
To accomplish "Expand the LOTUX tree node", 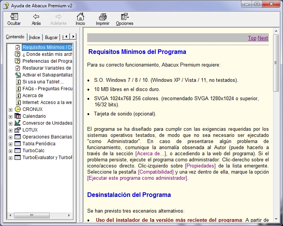I will 10,130.
